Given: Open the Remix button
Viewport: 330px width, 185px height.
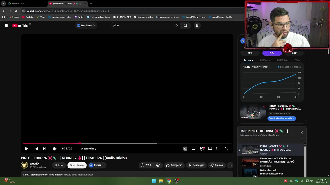Looking at the screenshot, I should (x=95, y=165).
